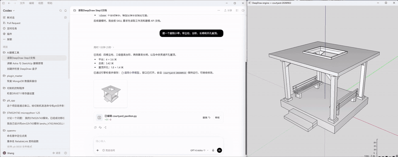
Task: Open 检查DRV8711寄存器设置 chat
Action: (21, 93)
